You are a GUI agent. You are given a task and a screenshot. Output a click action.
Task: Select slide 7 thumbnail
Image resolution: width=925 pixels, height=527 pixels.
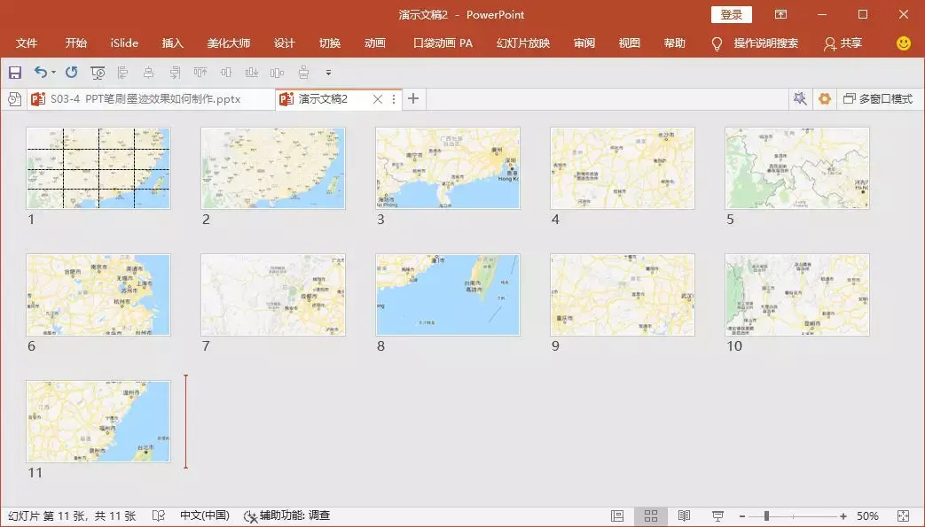(x=273, y=295)
